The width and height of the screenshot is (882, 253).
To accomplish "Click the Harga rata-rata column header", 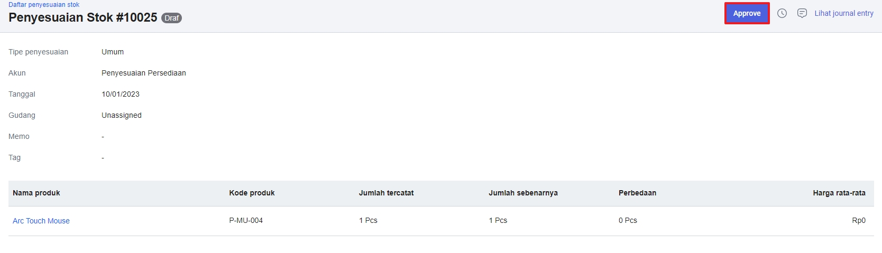I will (x=839, y=193).
